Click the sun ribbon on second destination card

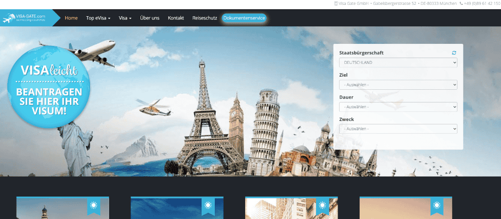(208, 205)
